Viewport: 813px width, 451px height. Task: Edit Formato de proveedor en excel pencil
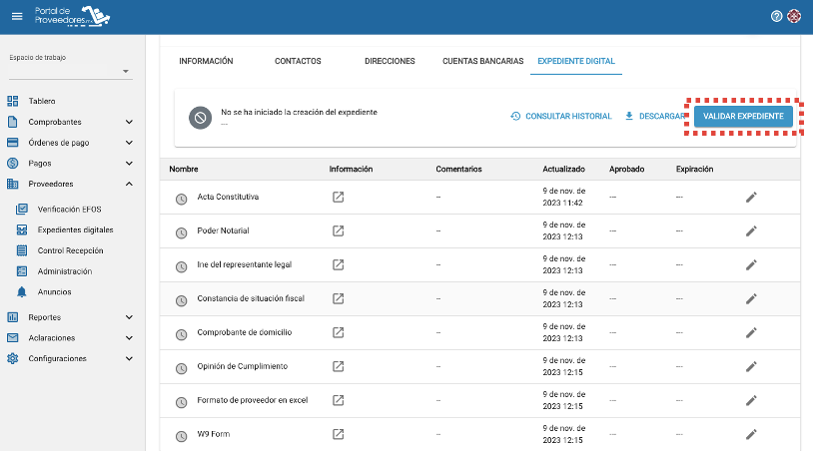[x=751, y=400]
